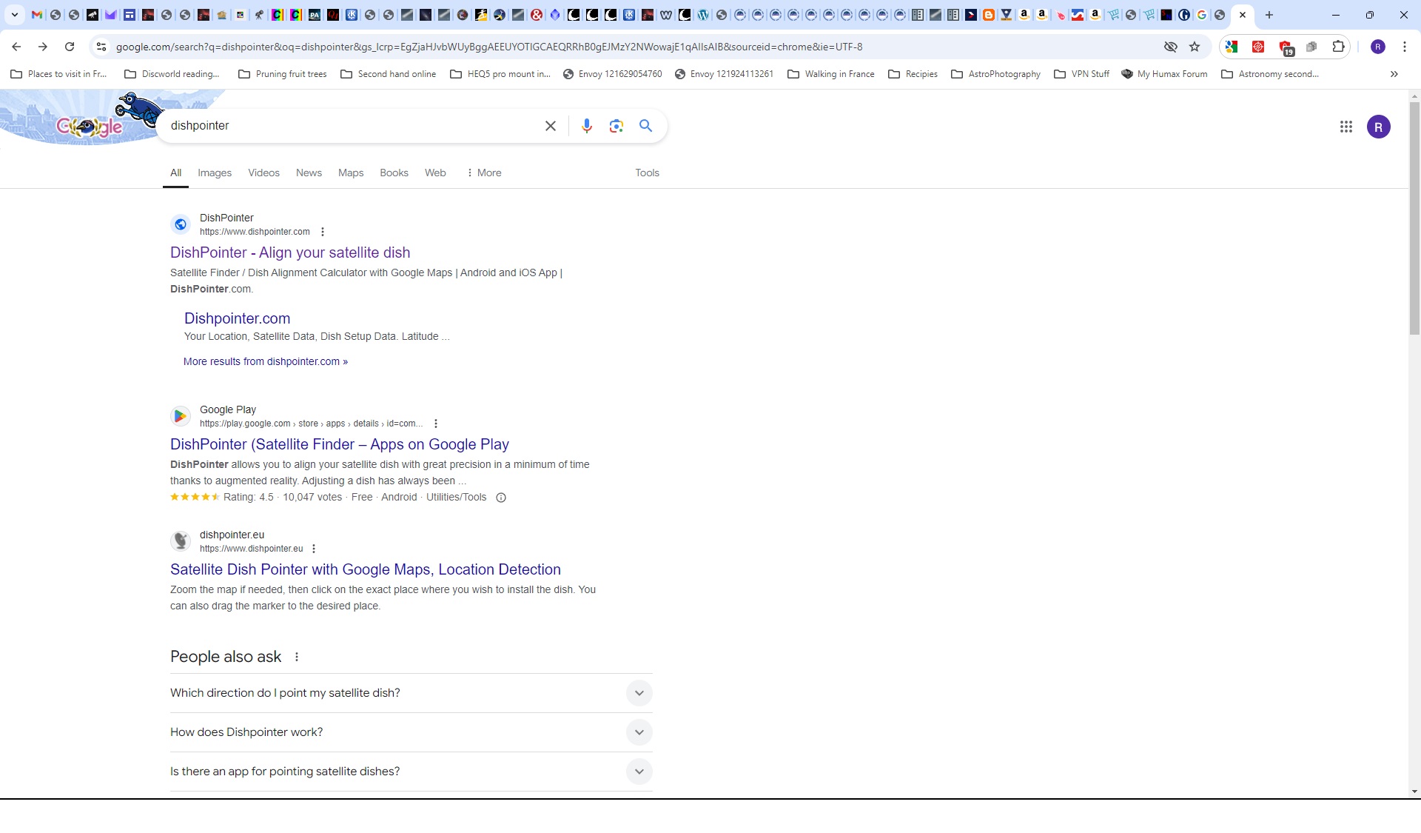The height and width of the screenshot is (833, 1421).
Task: Select the Maps search tab
Action: (x=351, y=173)
